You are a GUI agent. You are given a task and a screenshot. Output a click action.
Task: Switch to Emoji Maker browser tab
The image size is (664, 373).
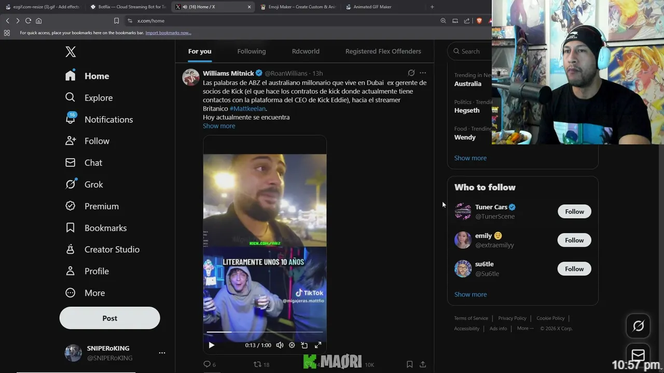(297, 7)
